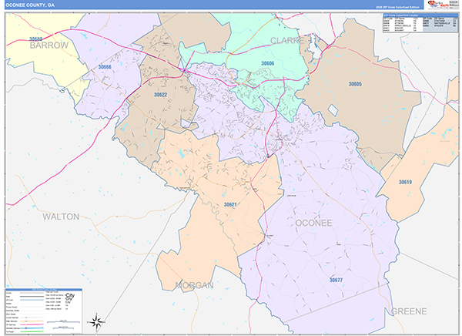Click the ZIP Code Index table header

pos(421,15)
